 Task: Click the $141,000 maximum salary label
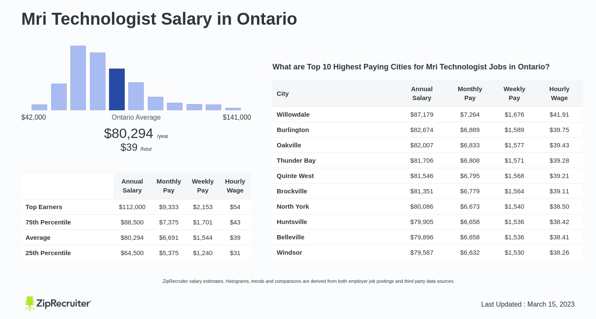point(237,118)
